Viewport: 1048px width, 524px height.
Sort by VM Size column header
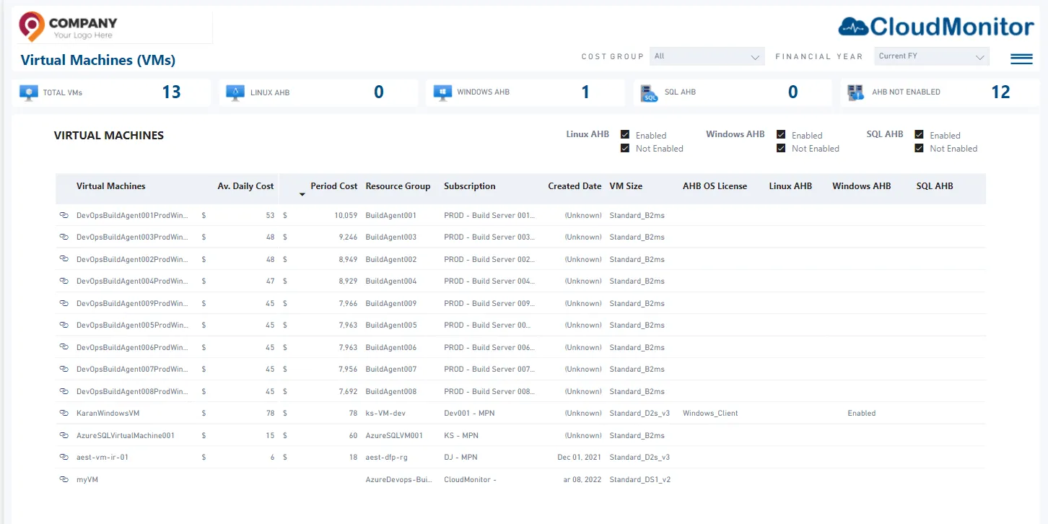[626, 186]
